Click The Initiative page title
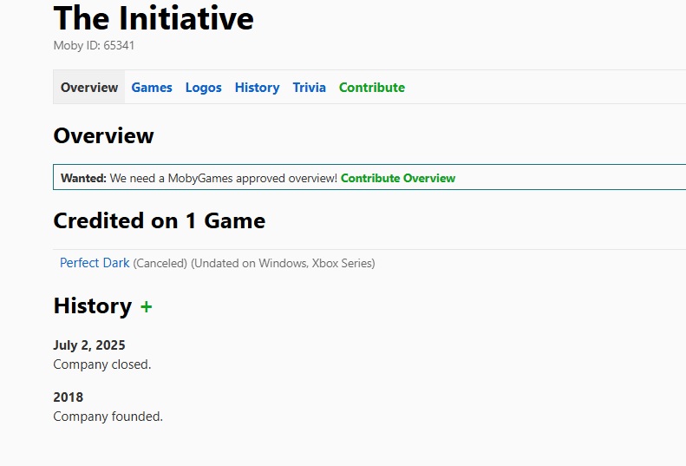Image resolution: width=686 pixels, height=466 pixels. pyautogui.click(x=154, y=18)
